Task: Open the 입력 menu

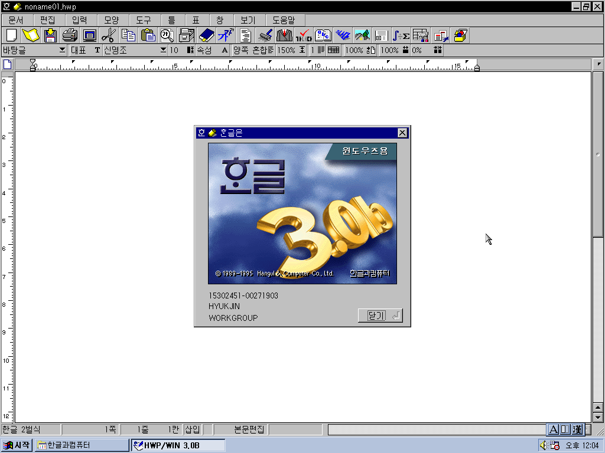Action: pos(80,20)
